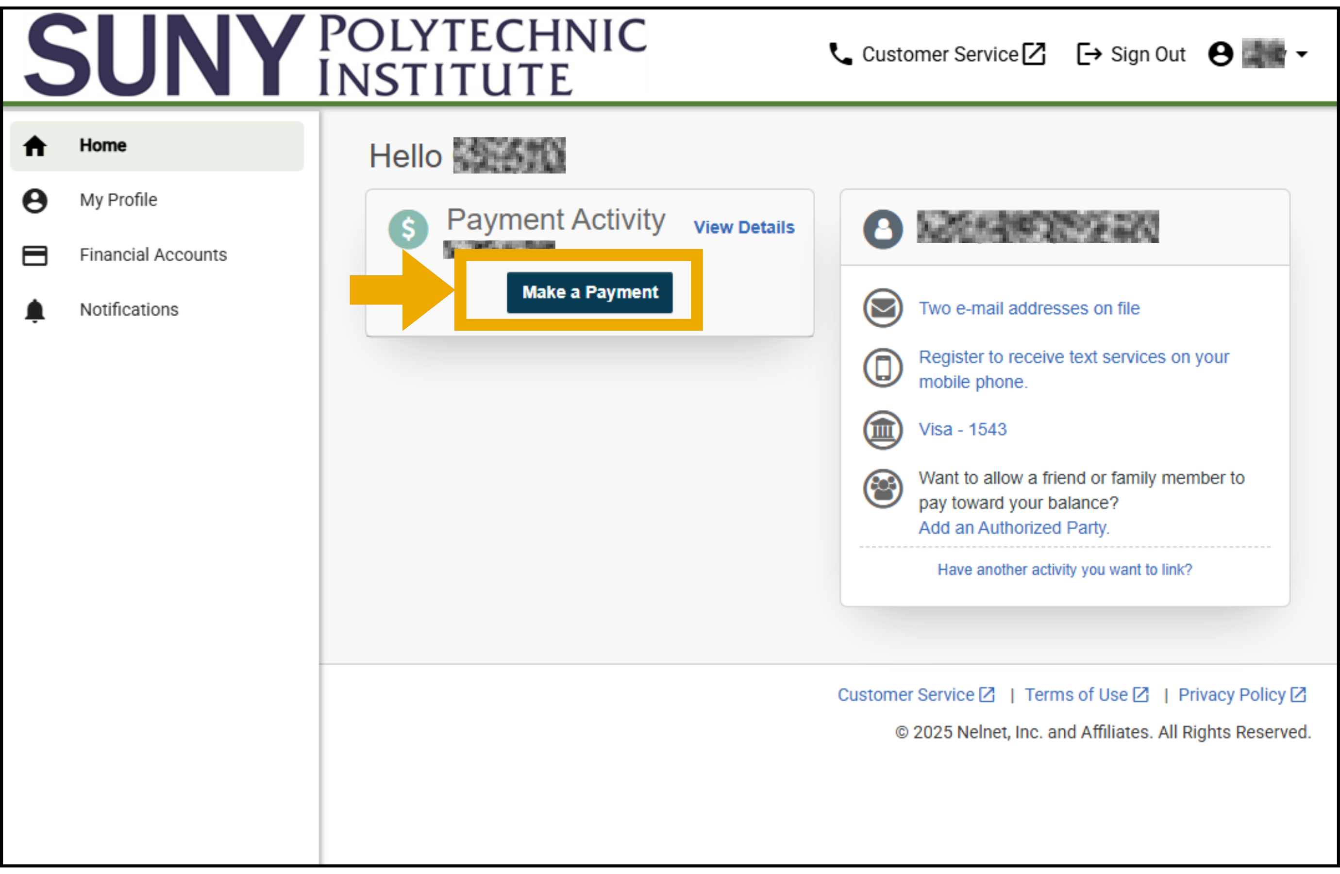1340x874 pixels.
Task: Click Add an Authorized Party link
Action: pyautogui.click(x=1013, y=528)
